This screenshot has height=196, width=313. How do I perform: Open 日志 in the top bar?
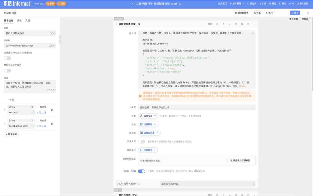(282, 4)
